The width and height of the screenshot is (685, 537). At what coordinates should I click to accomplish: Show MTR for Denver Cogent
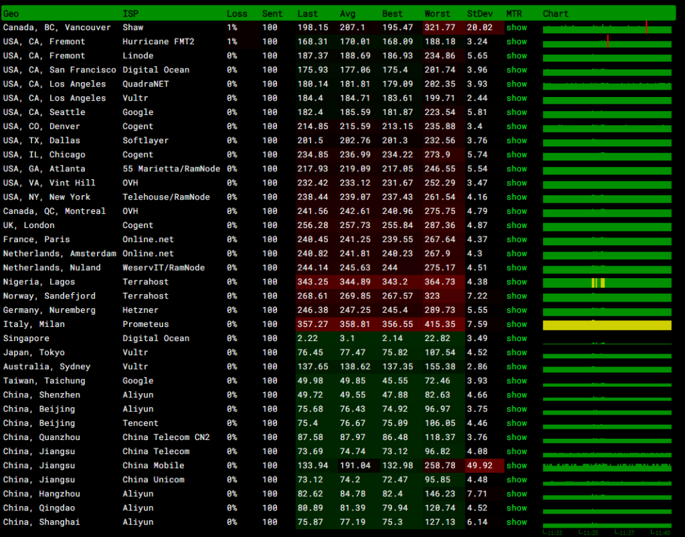click(x=517, y=126)
